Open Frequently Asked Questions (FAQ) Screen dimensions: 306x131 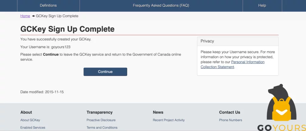[x=161, y=6]
